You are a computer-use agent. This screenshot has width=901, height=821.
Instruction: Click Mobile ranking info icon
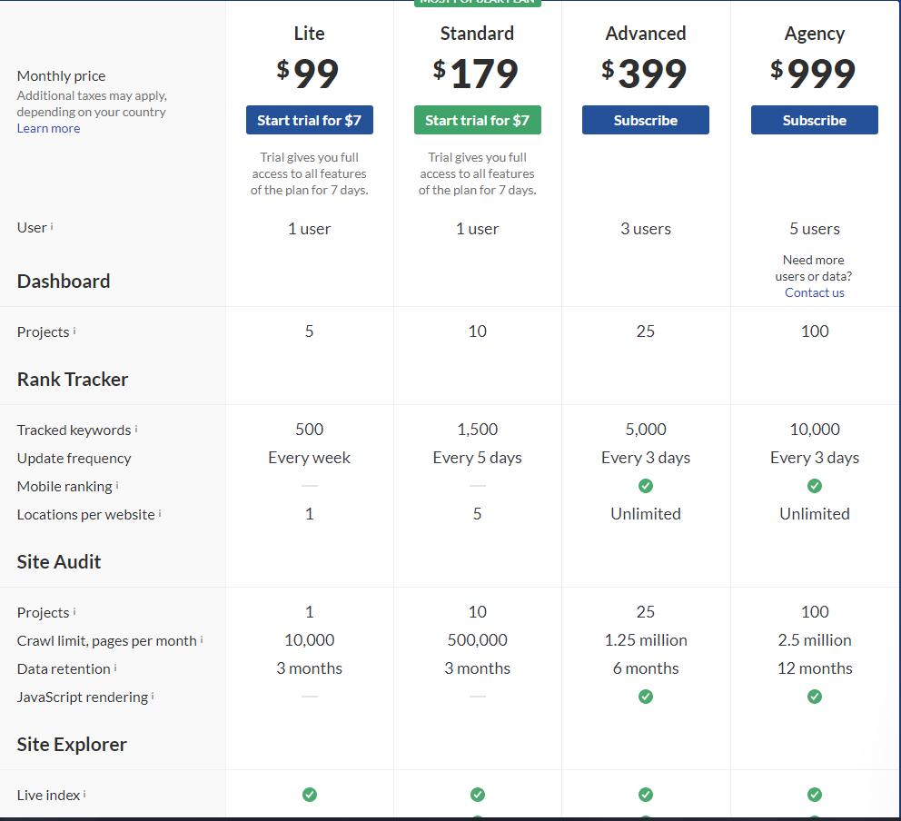pos(117,485)
